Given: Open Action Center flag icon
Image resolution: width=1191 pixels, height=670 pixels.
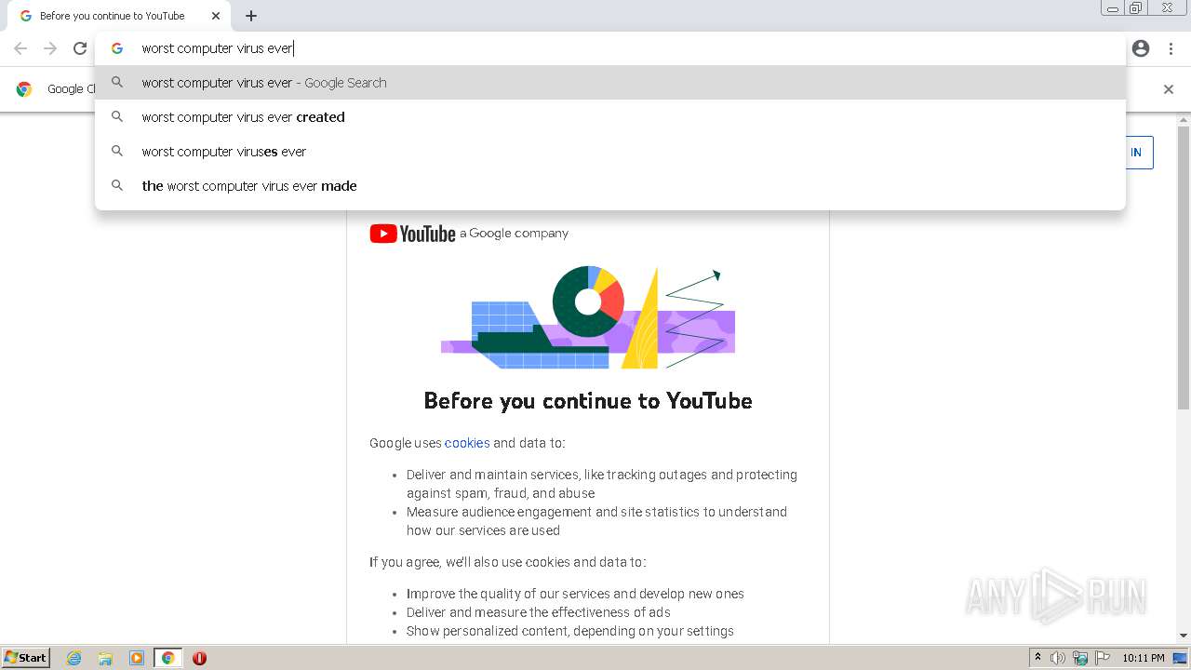Looking at the screenshot, I should pyautogui.click(x=1103, y=658).
